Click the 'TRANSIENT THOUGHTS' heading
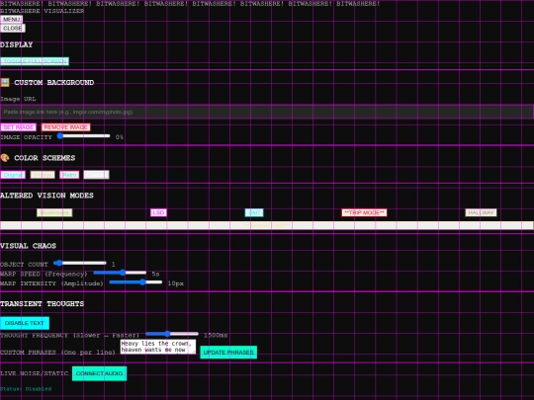Image resolution: width=534 pixels, height=400 pixels. 42,304
